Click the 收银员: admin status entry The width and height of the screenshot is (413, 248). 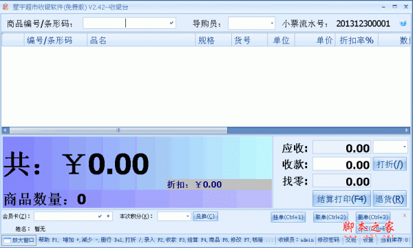pos(296,240)
